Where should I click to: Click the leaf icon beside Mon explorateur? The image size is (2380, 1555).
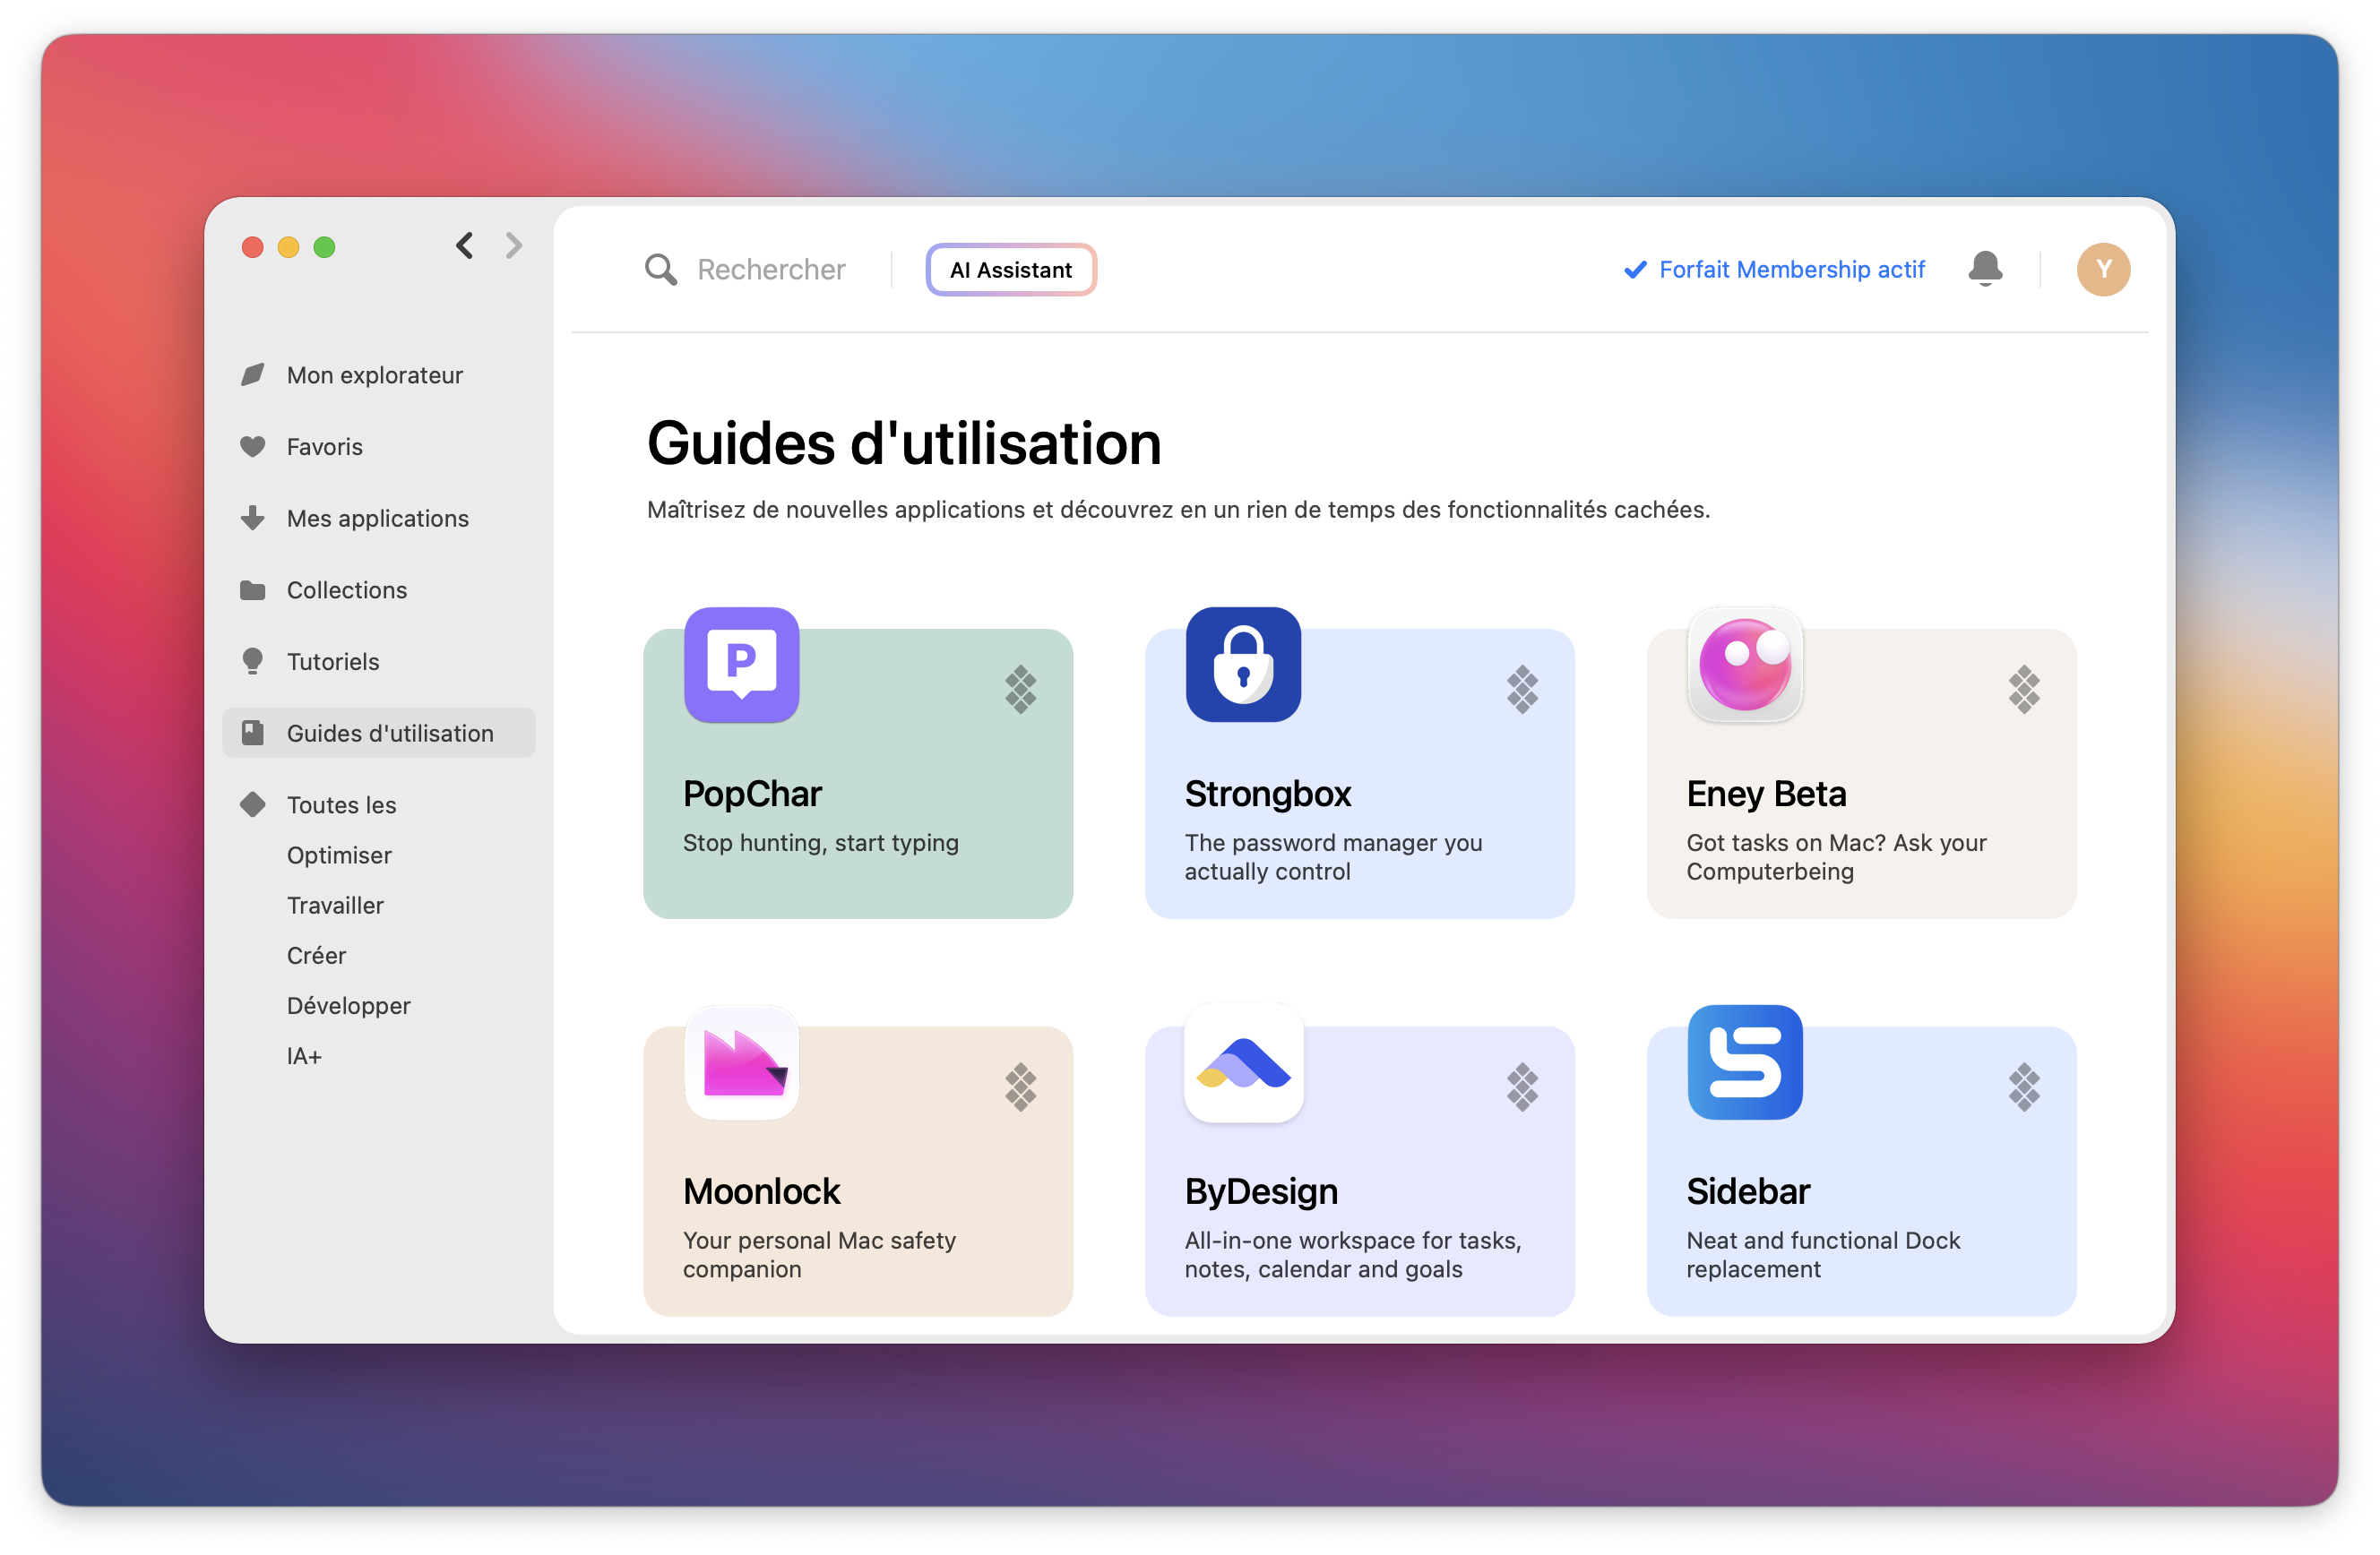click(253, 374)
